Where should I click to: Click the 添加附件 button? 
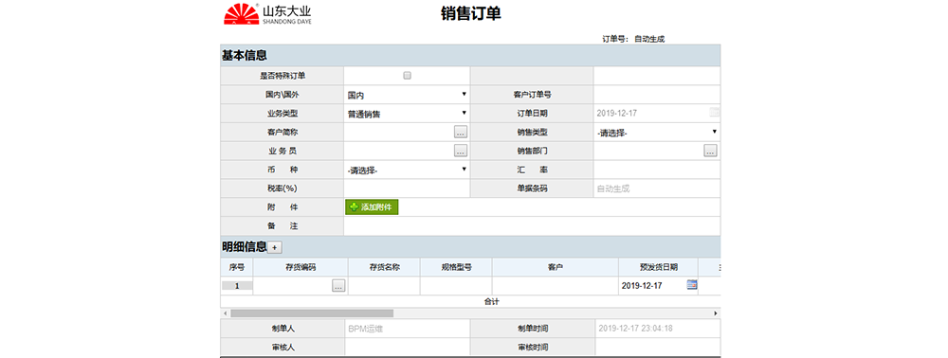click(x=372, y=207)
